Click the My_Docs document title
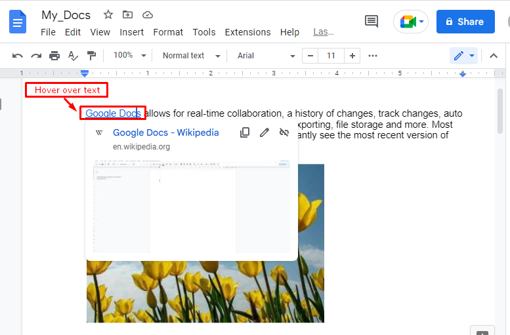This screenshot has width=510, height=335. tap(66, 15)
